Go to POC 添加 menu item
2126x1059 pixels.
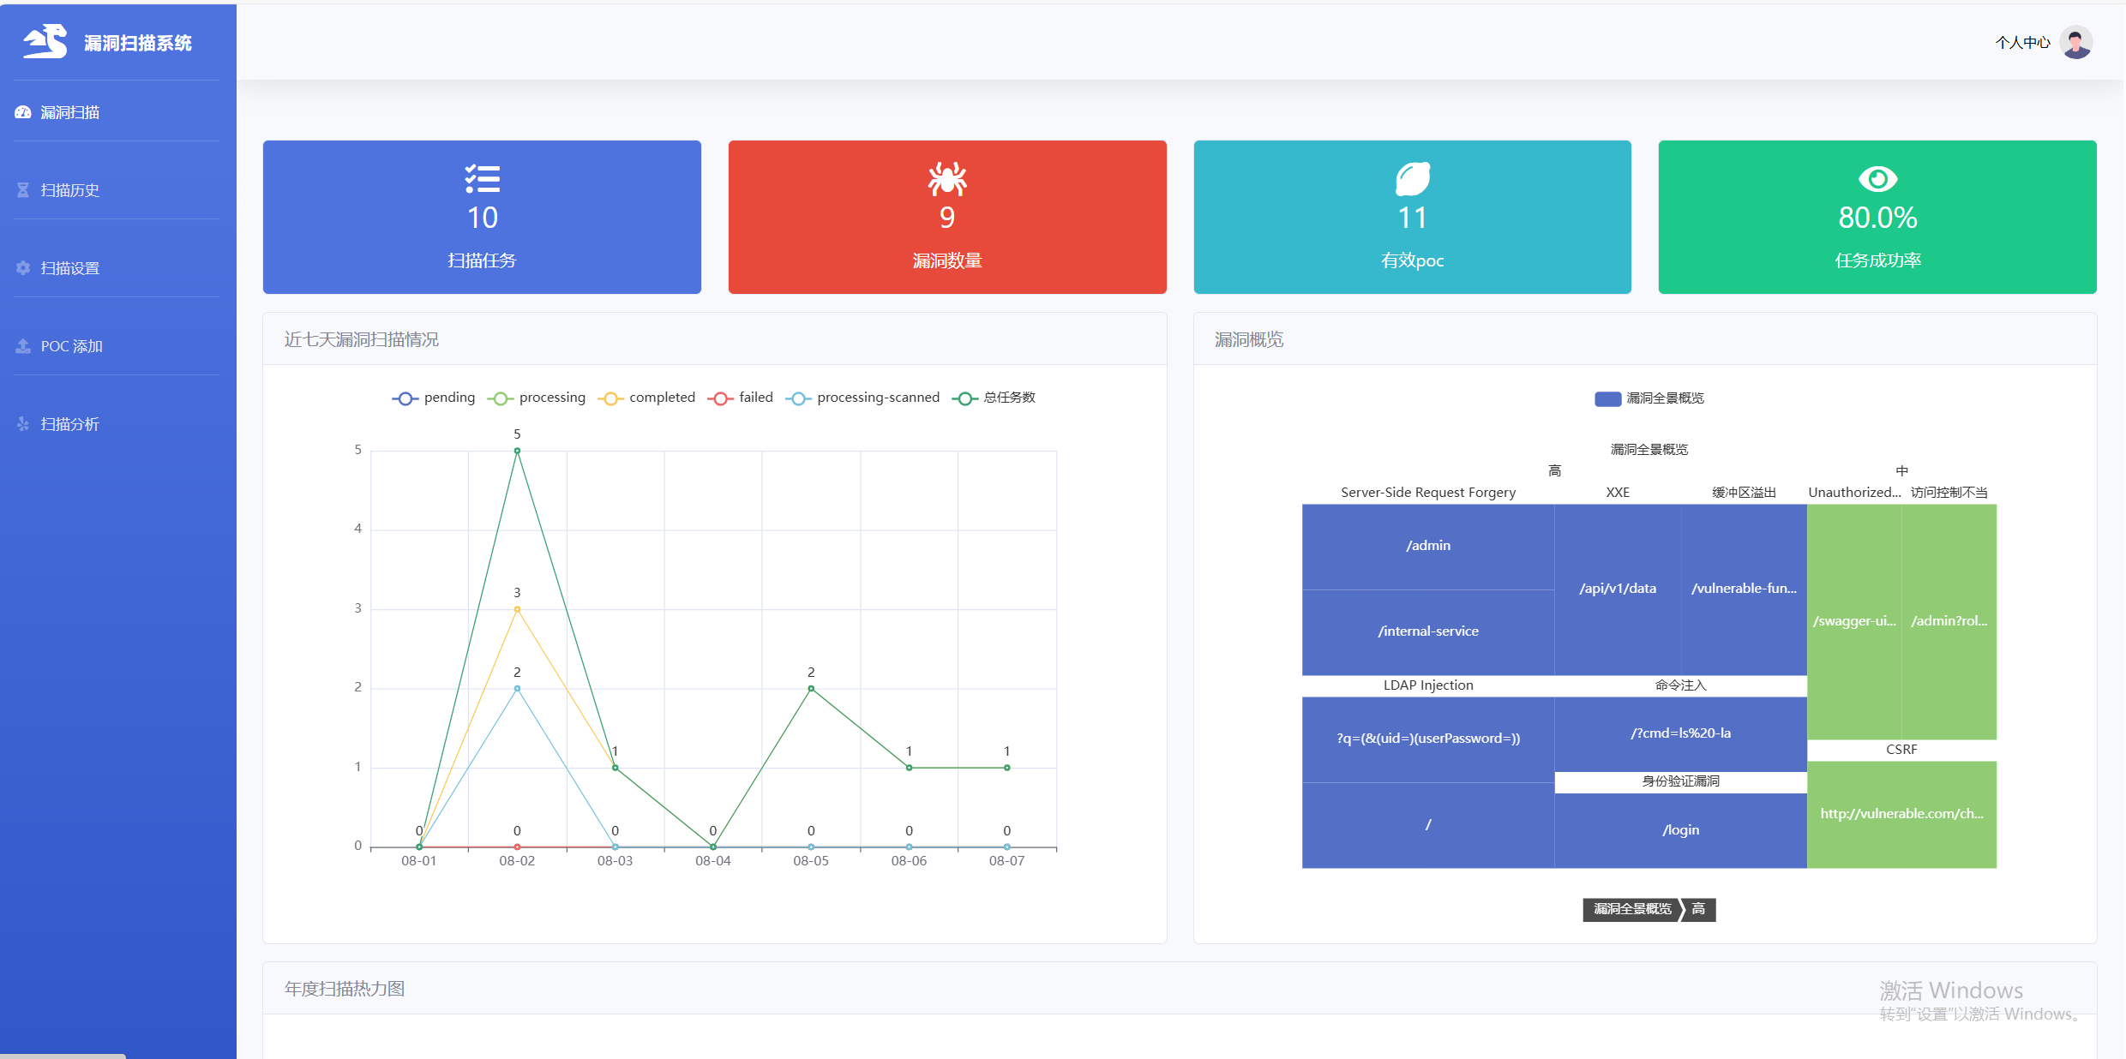72,346
